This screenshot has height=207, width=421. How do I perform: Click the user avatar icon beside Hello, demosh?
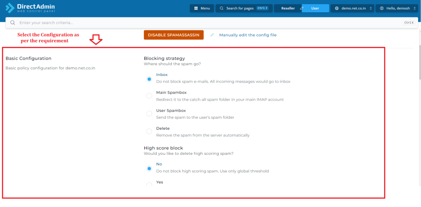[x=382, y=8]
